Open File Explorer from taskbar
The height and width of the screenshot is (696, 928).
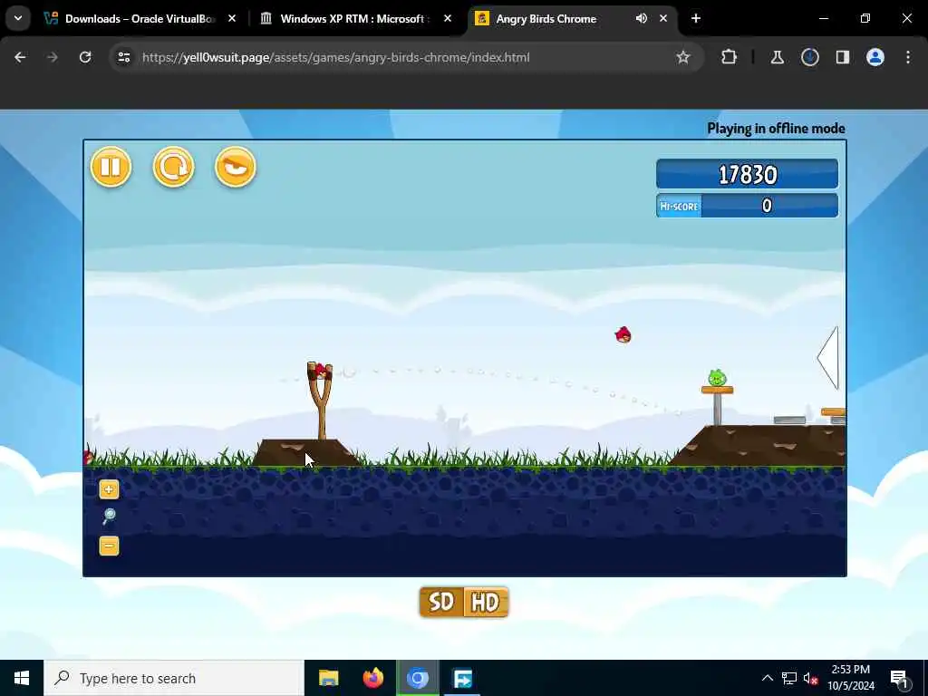point(328,678)
